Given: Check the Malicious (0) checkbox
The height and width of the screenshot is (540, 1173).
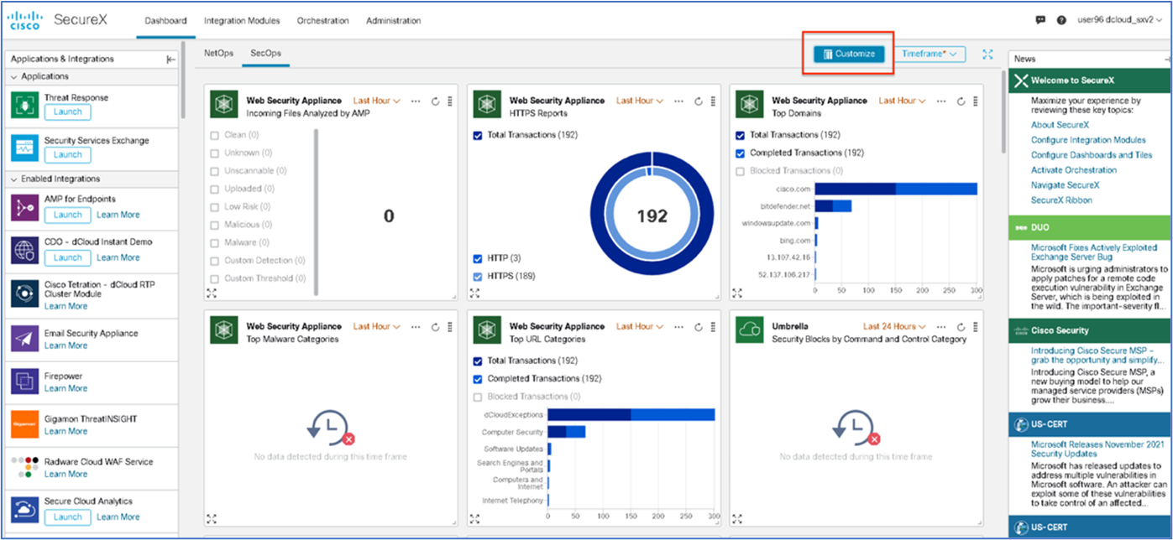Looking at the screenshot, I should 215,225.
